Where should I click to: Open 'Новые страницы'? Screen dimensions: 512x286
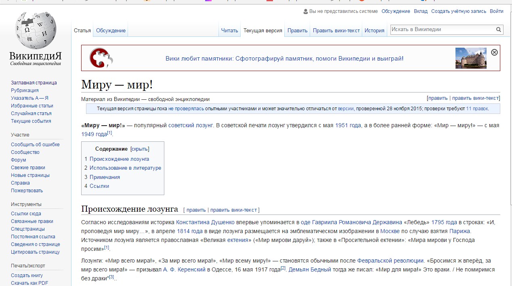click(x=30, y=175)
